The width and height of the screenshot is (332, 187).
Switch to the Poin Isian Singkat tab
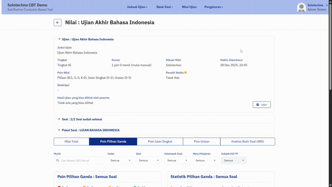pyautogui.click(x=160, y=142)
